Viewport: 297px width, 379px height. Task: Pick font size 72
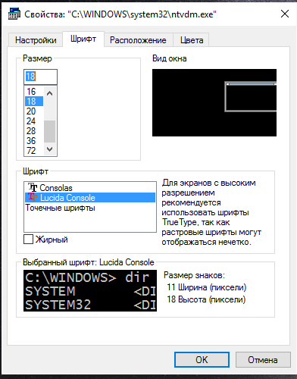(x=34, y=151)
